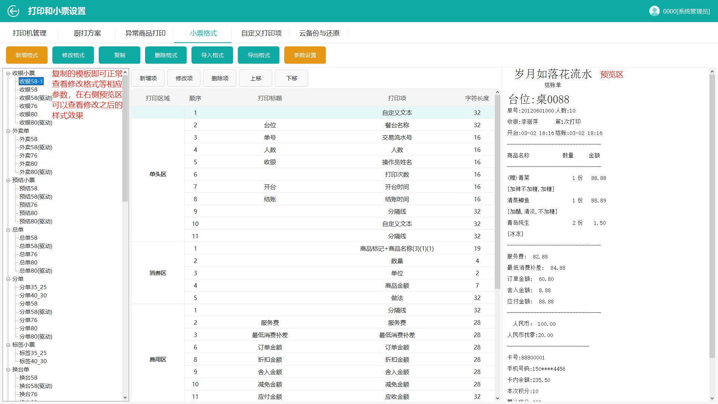The width and height of the screenshot is (718, 404).
Task: Collapse the 分单 tree node
Action: pyautogui.click(x=8, y=279)
